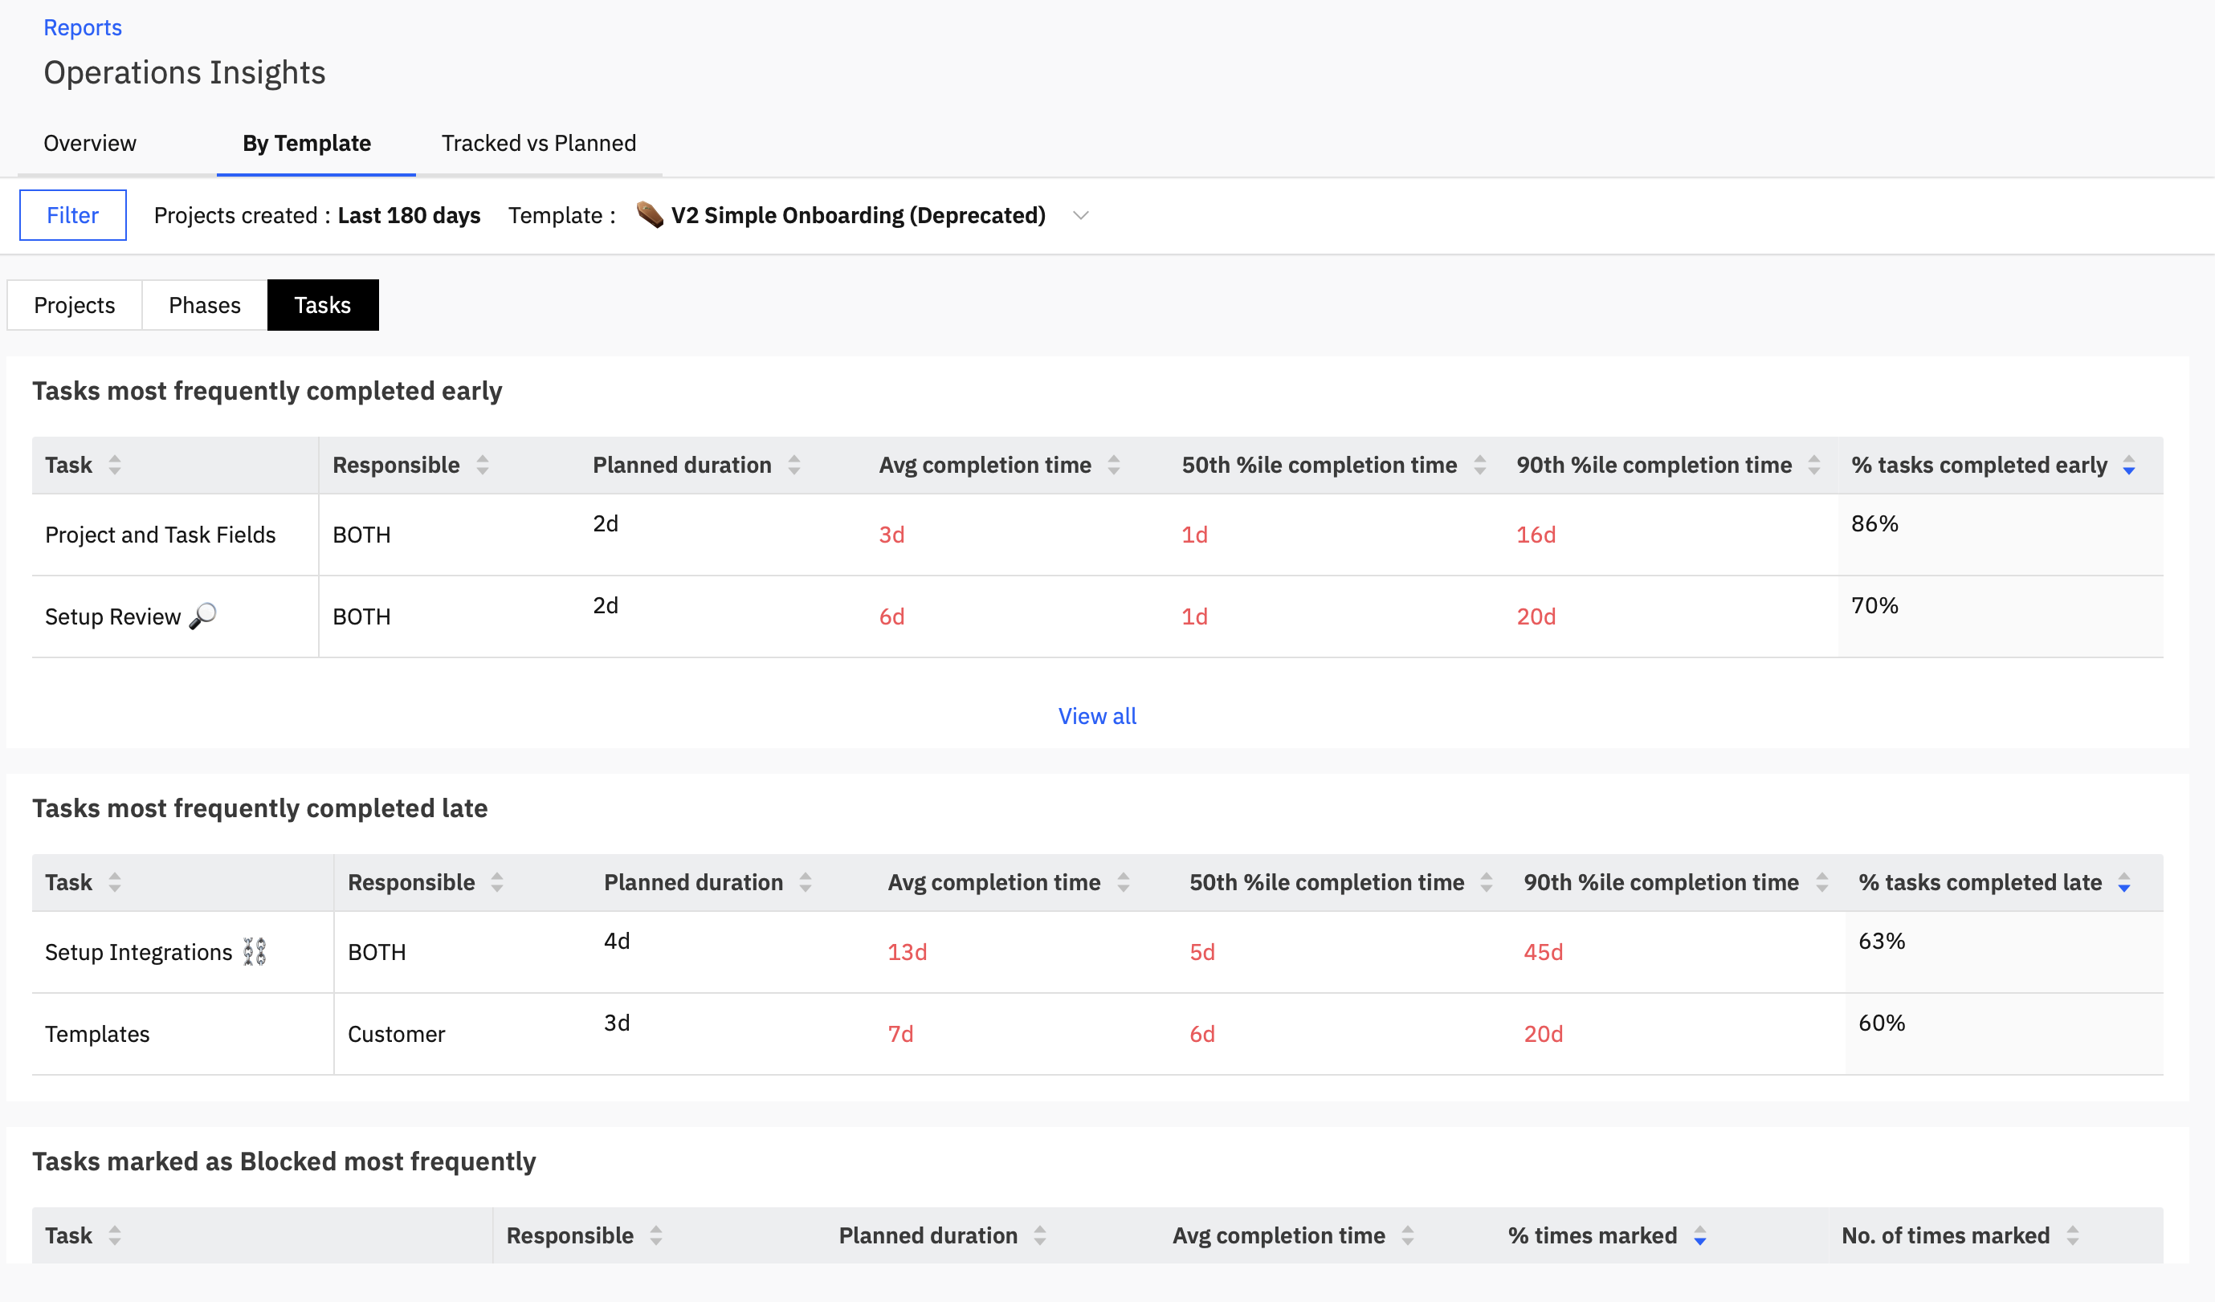This screenshot has width=2215, height=1302.
Task: Sort early table by Responsible column
Action: point(482,465)
